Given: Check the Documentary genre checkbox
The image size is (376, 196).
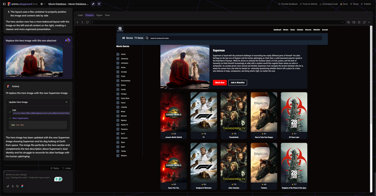Looking at the screenshot, I should coord(118,80).
